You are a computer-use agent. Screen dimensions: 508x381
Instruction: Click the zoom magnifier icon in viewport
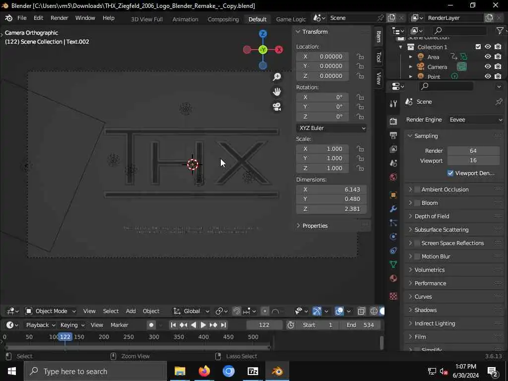(x=277, y=77)
